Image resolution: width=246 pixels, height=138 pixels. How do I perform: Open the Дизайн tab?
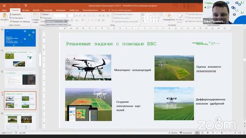point(36,10)
